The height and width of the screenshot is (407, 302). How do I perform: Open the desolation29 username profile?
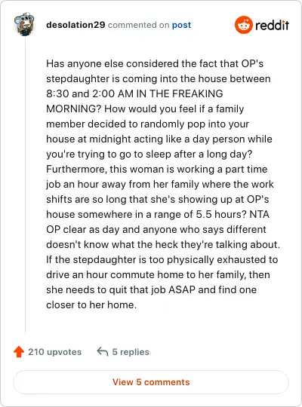click(x=75, y=25)
